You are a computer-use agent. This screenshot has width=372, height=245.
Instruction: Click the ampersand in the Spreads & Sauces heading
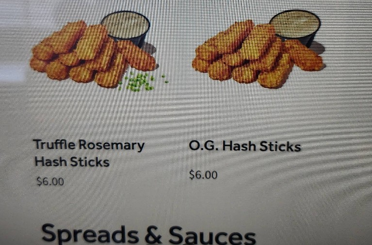point(153,235)
